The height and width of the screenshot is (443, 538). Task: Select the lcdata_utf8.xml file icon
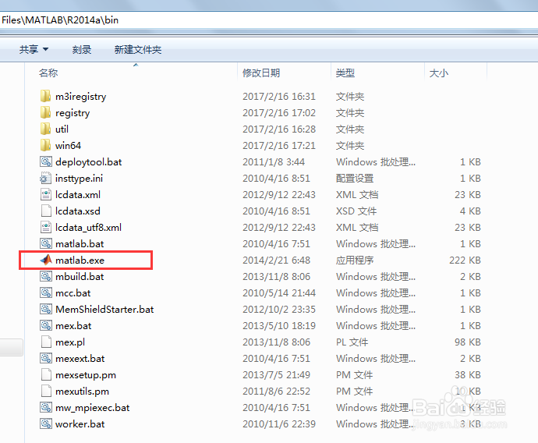pyautogui.click(x=46, y=227)
